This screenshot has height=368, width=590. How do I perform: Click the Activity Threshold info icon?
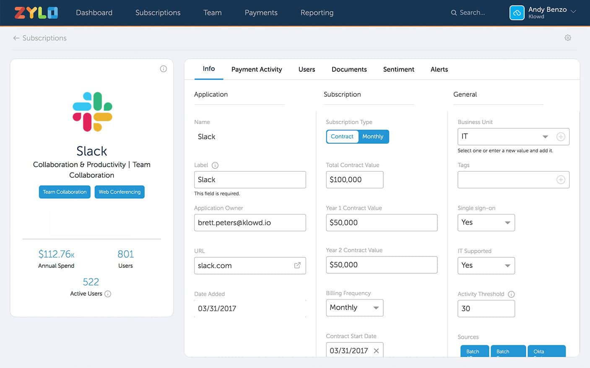pyautogui.click(x=511, y=294)
